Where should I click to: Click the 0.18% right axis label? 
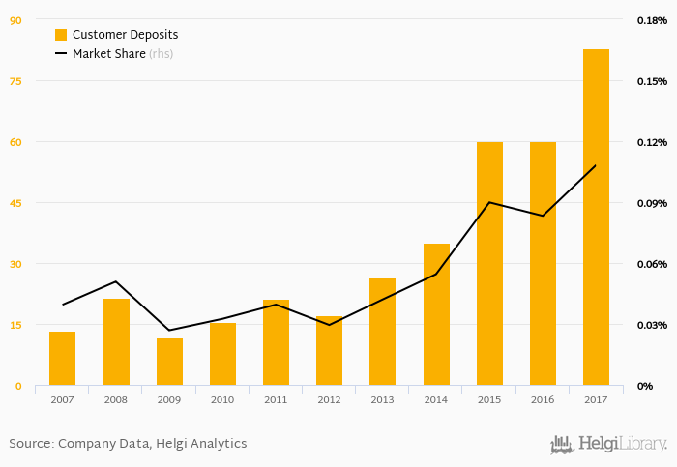(x=651, y=20)
